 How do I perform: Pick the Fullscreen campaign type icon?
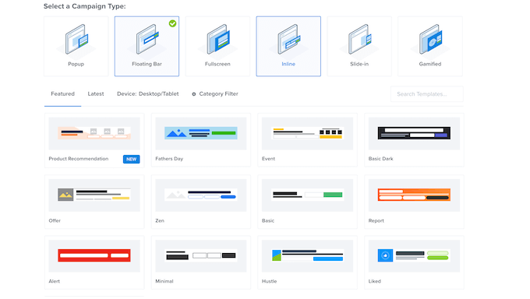click(x=218, y=40)
